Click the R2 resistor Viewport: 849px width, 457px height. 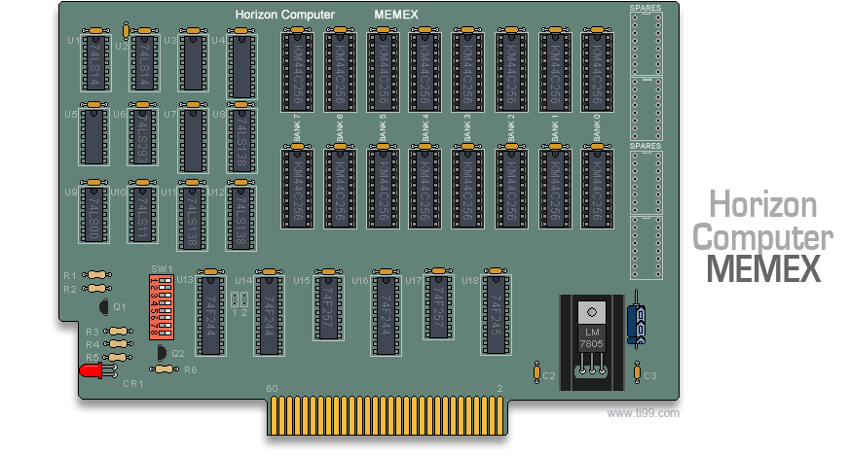(x=97, y=289)
